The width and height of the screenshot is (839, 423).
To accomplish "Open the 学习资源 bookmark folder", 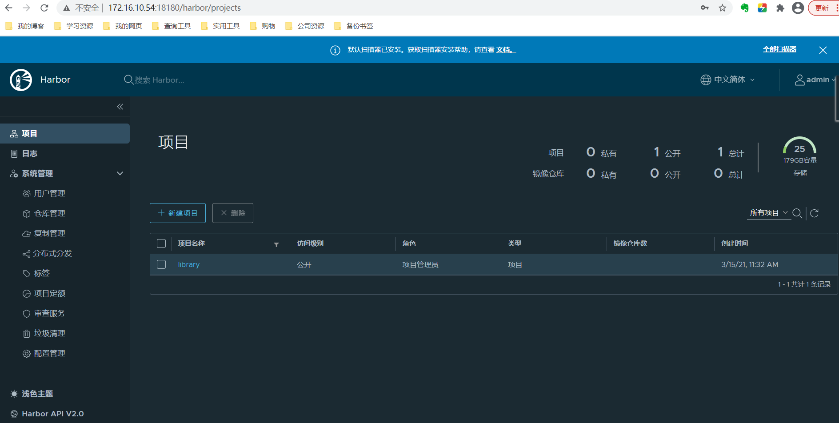I will 74,26.
